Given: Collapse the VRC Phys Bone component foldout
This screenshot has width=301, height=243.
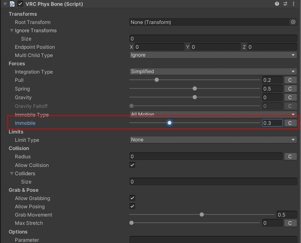Looking at the screenshot, I should point(5,4).
